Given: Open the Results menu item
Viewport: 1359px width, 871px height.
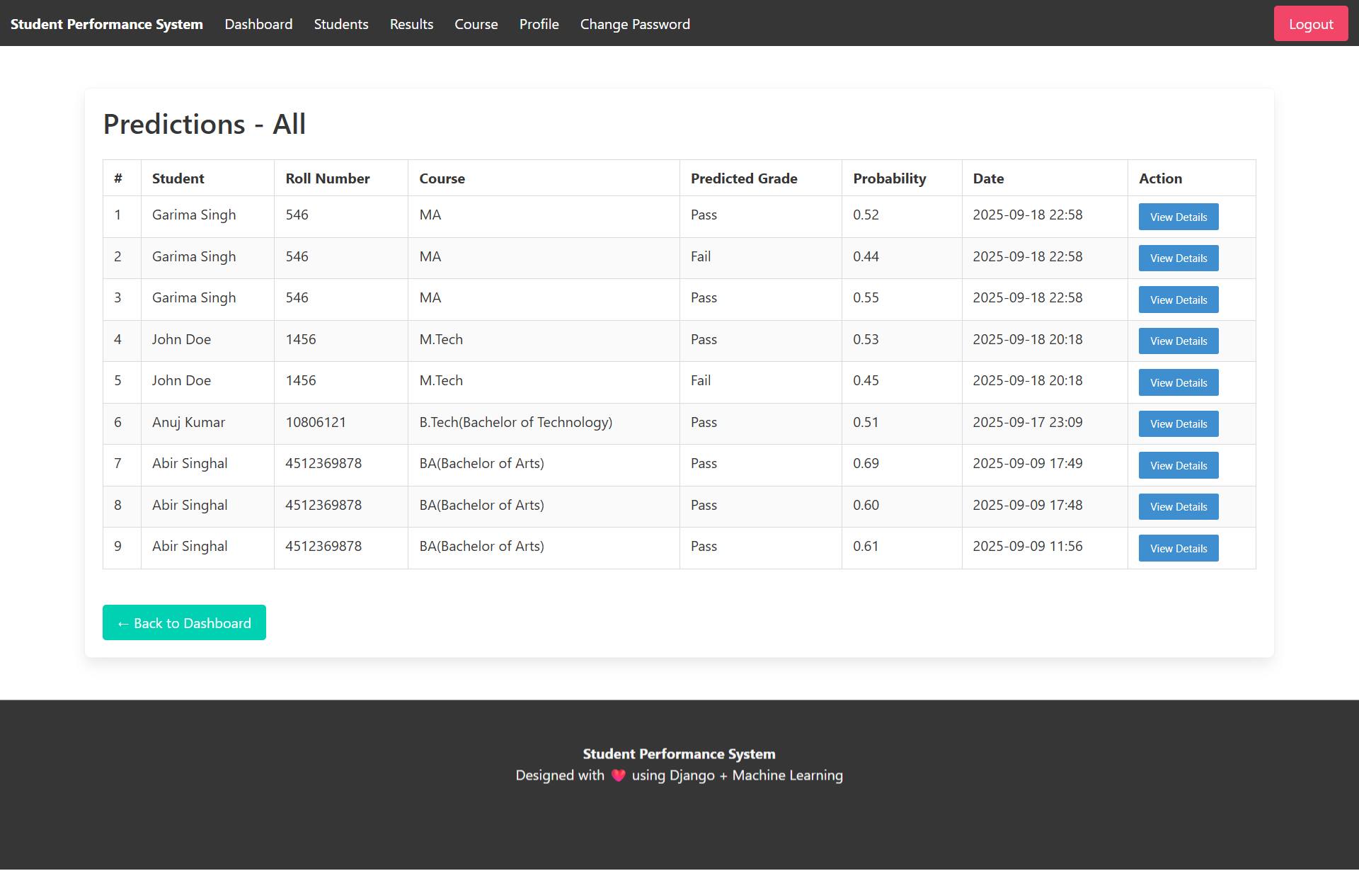Looking at the screenshot, I should [x=411, y=24].
